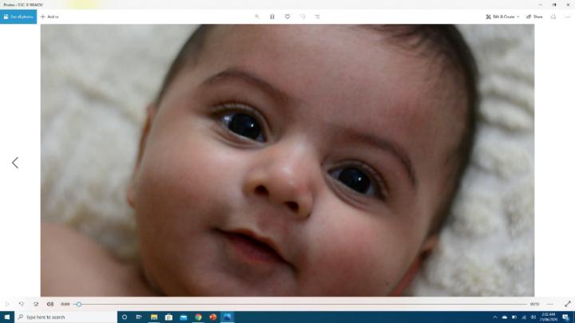
Task: Print using the printer icon
Action: point(553,17)
